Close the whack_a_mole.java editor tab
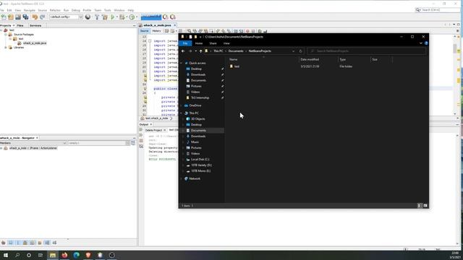Viewport: 463px width, 260px height. (175, 25)
